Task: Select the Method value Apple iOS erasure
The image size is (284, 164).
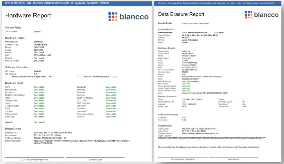Action: coord(190,40)
